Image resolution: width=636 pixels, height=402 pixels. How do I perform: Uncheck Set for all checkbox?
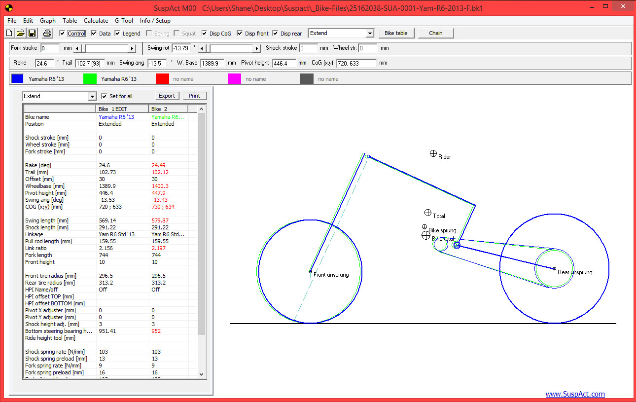coord(104,96)
